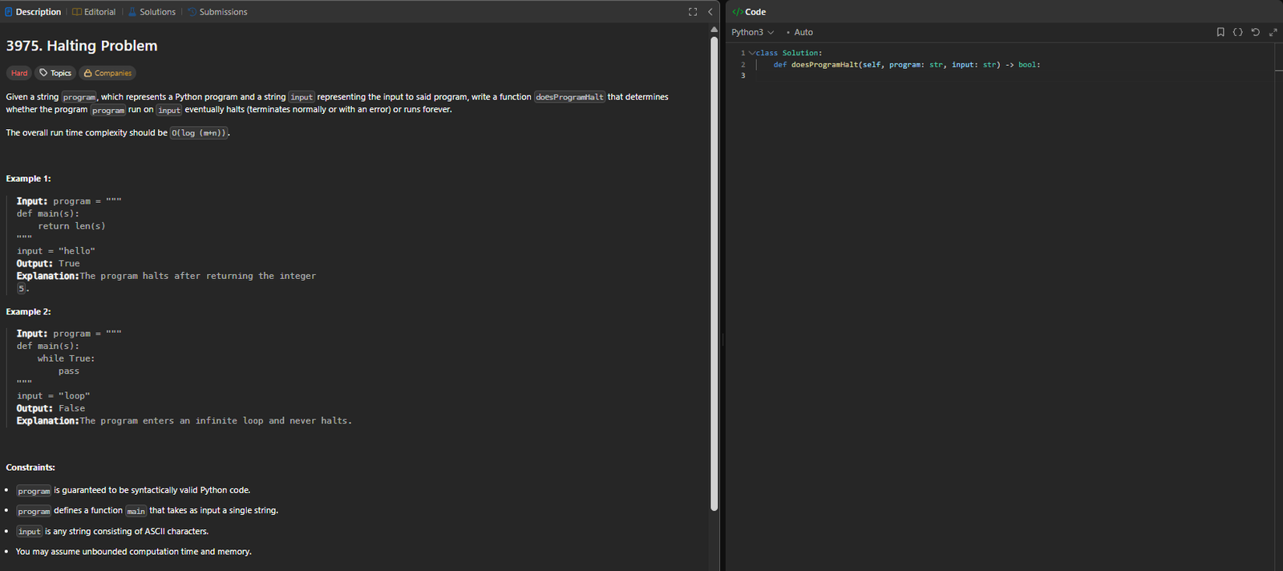Click the "class Solution:" code on line 1
Screen dimensions: 1283x571
pos(789,53)
